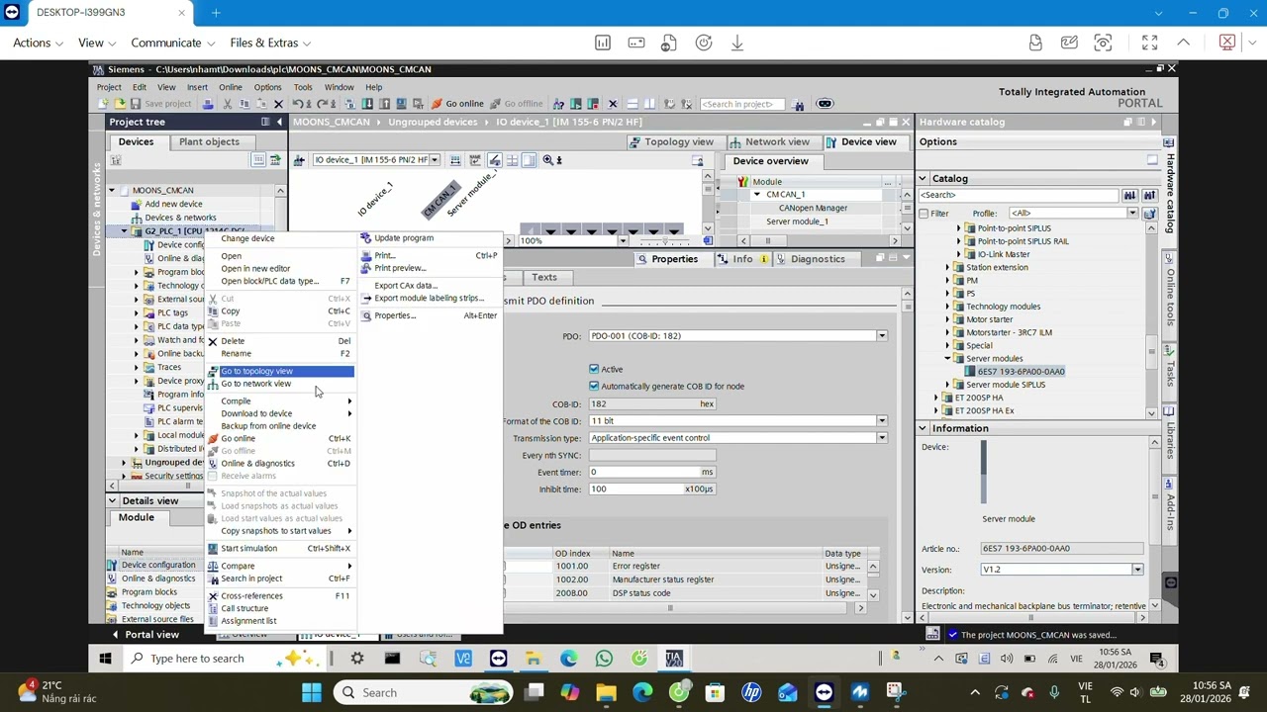Open Devices & networks in project tree

tap(180, 218)
